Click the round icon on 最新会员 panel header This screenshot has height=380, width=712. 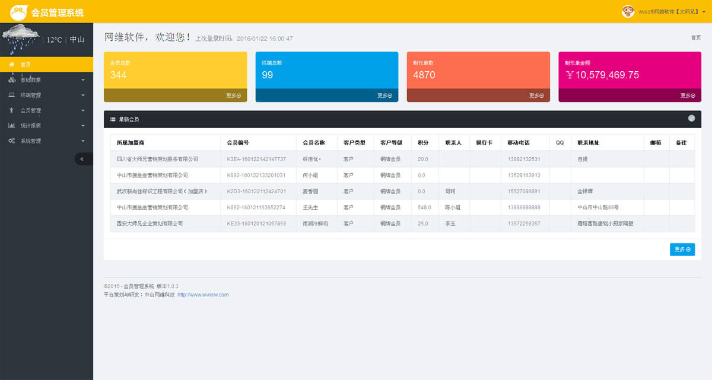pos(691,119)
